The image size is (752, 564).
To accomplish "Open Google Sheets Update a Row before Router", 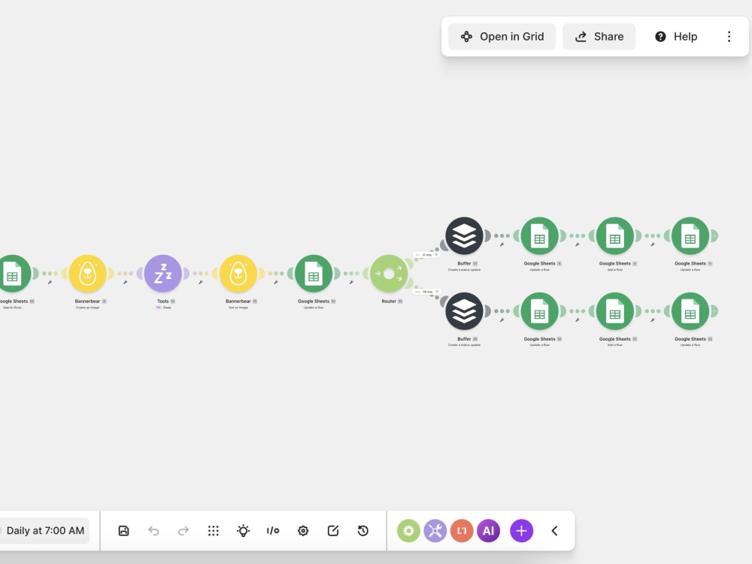I will click(x=313, y=274).
